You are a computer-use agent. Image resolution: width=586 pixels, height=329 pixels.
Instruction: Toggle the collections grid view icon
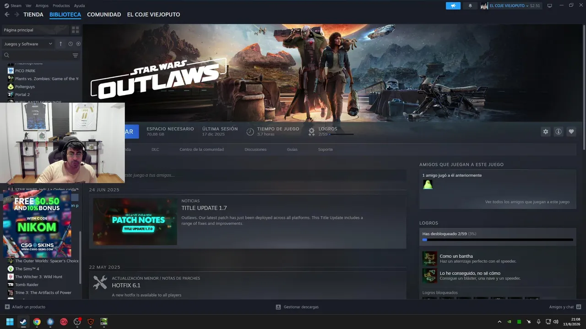click(76, 30)
